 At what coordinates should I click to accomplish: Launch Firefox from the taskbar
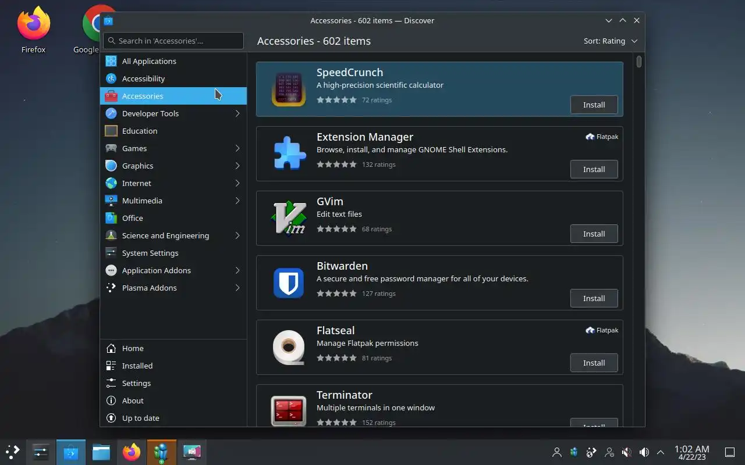[x=132, y=452]
